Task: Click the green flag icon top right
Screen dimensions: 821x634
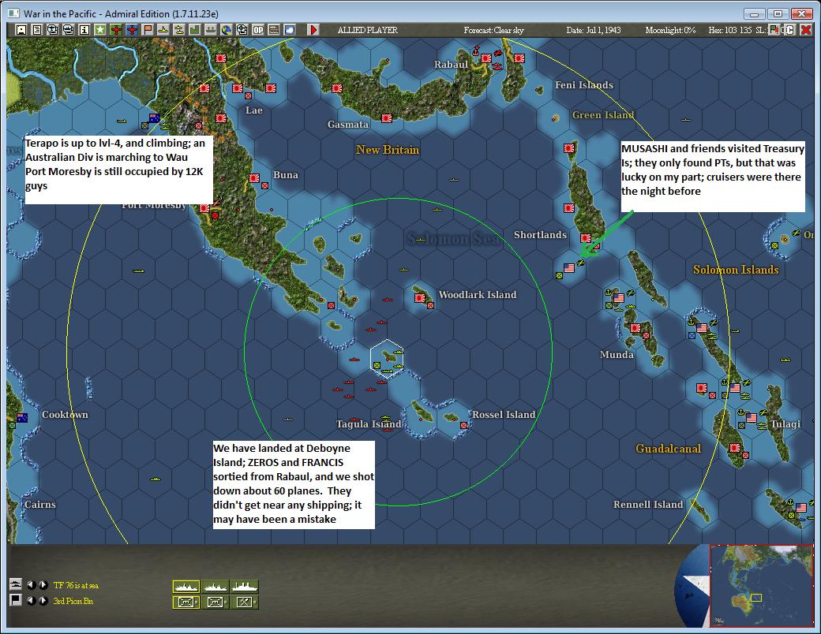Action: 774,29
